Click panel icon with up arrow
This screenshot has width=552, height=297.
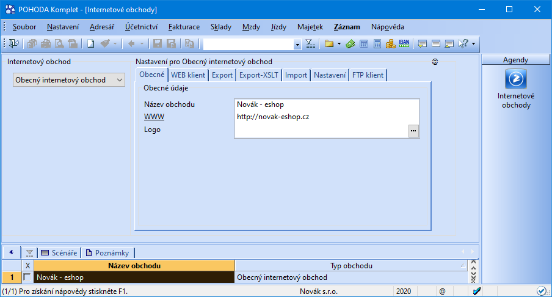click(x=449, y=43)
